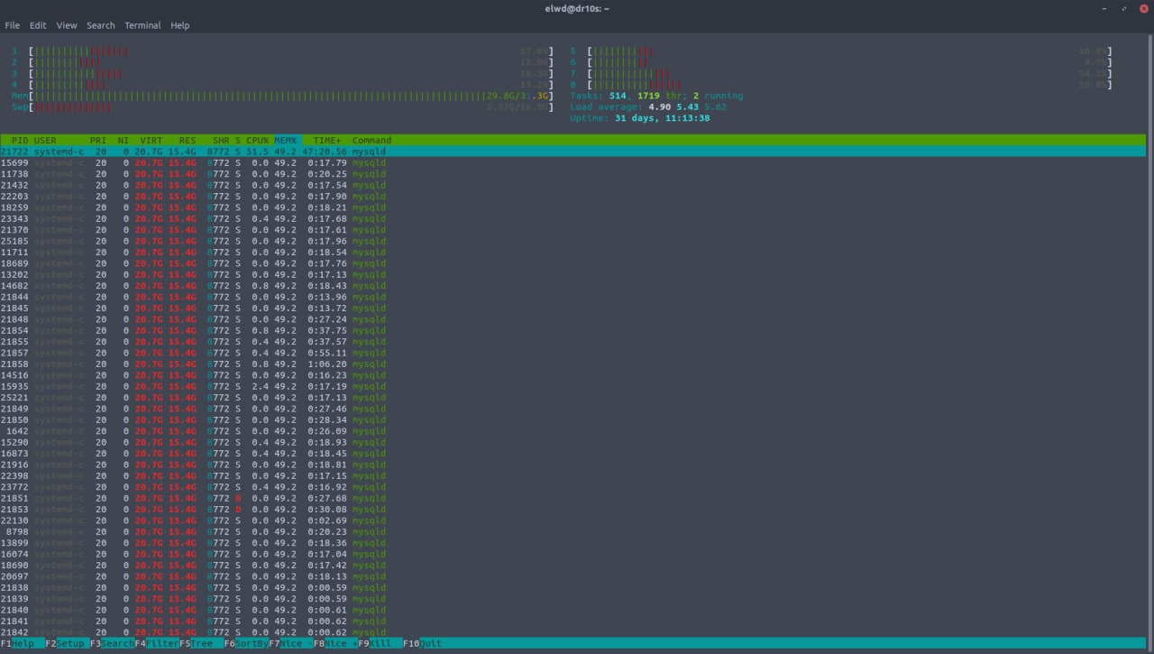This screenshot has width=1154, height=654.
Task: Click the NI column header
Action: (124, 140)
